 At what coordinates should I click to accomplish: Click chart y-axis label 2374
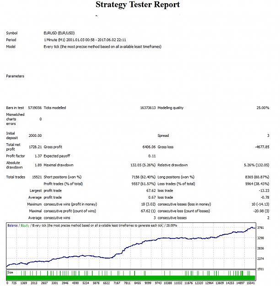click(260, 259)
